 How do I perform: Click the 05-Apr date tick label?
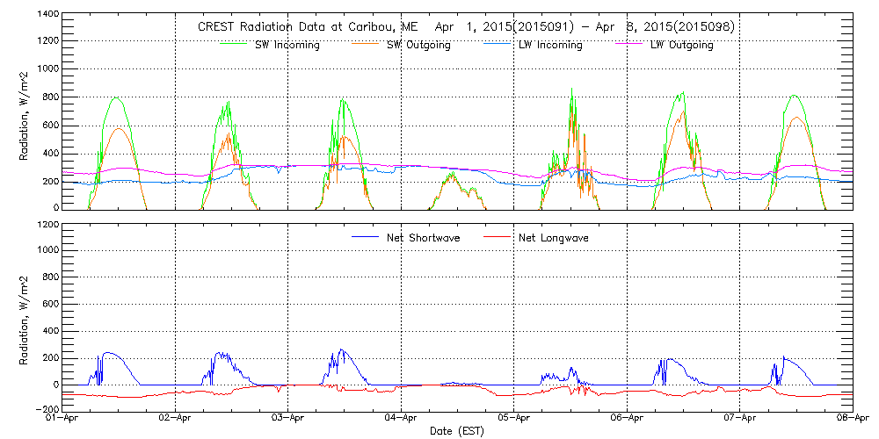[x=514, y=419]
